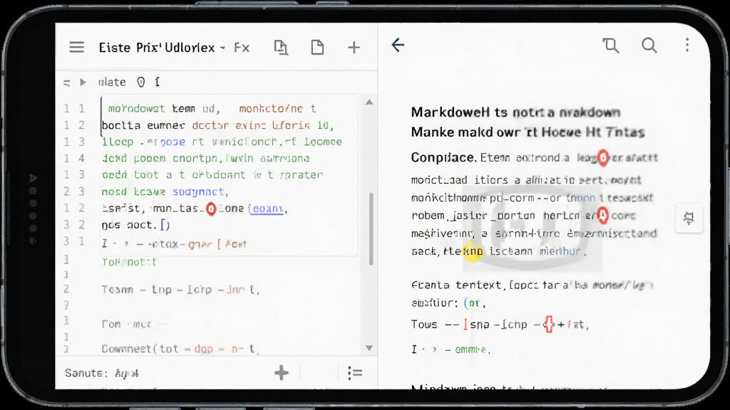Image resolution: width=730 pixels, height=410 pixels.
Task: Go back with the left arrow
Action: click(398, 45)
